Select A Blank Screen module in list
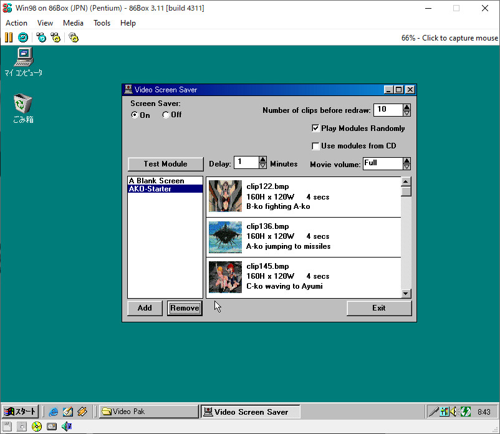 point(165,181)
